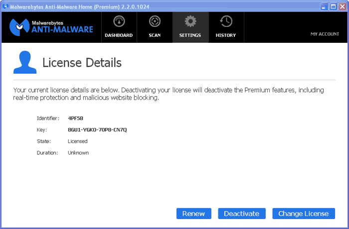Click the Renew button
The width and height of the screenshot is (349, 229).
pyautogui.click(x=194, y=214)
